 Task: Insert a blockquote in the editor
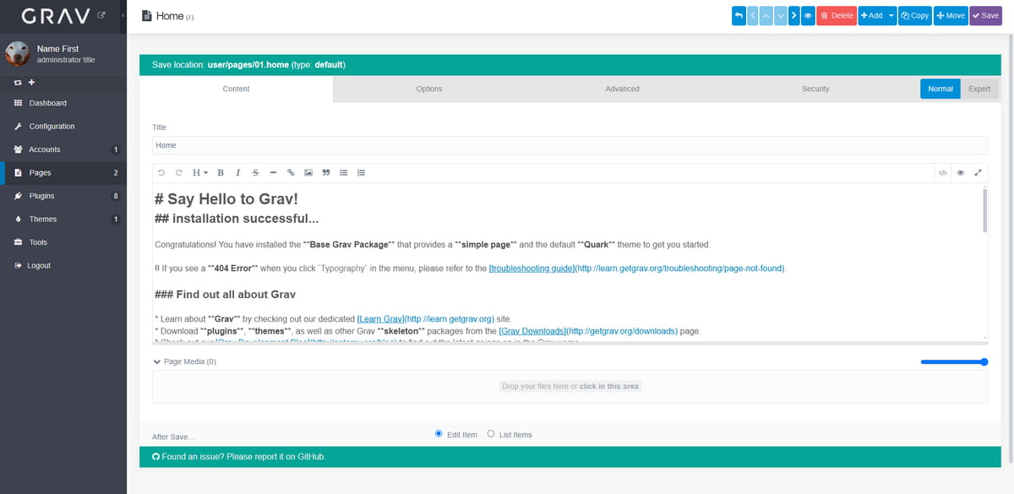[x=325, y=172]
